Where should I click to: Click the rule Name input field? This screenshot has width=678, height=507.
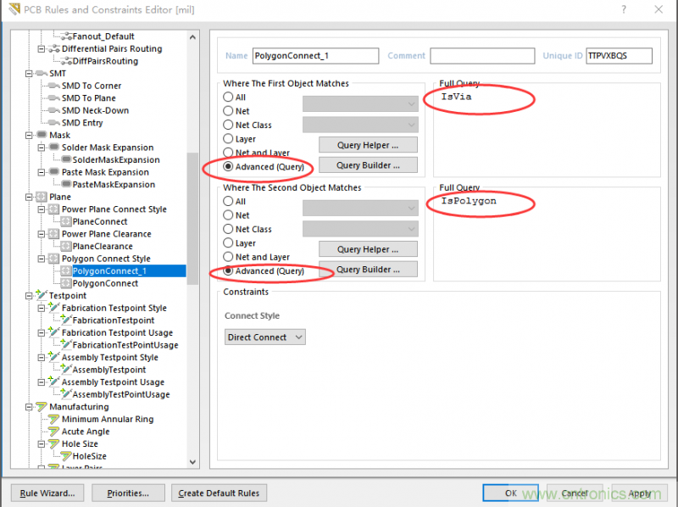(315, 56)
